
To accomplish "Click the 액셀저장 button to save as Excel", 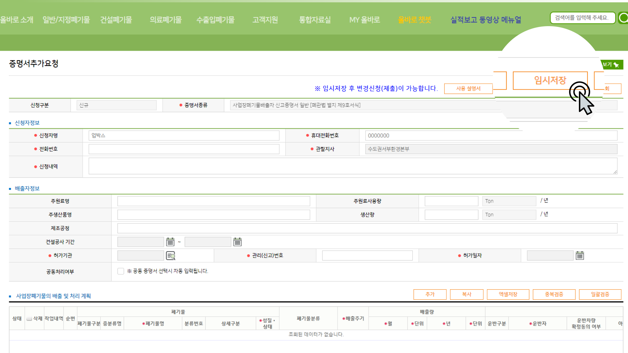I will click(509, 295).
